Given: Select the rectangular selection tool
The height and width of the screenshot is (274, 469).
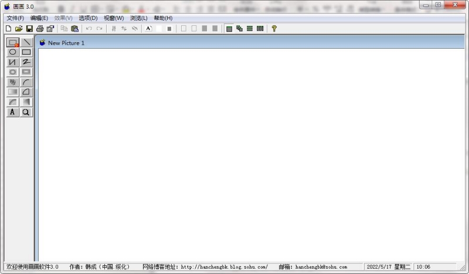Looking at the screenshot, I should coord(13,42).
